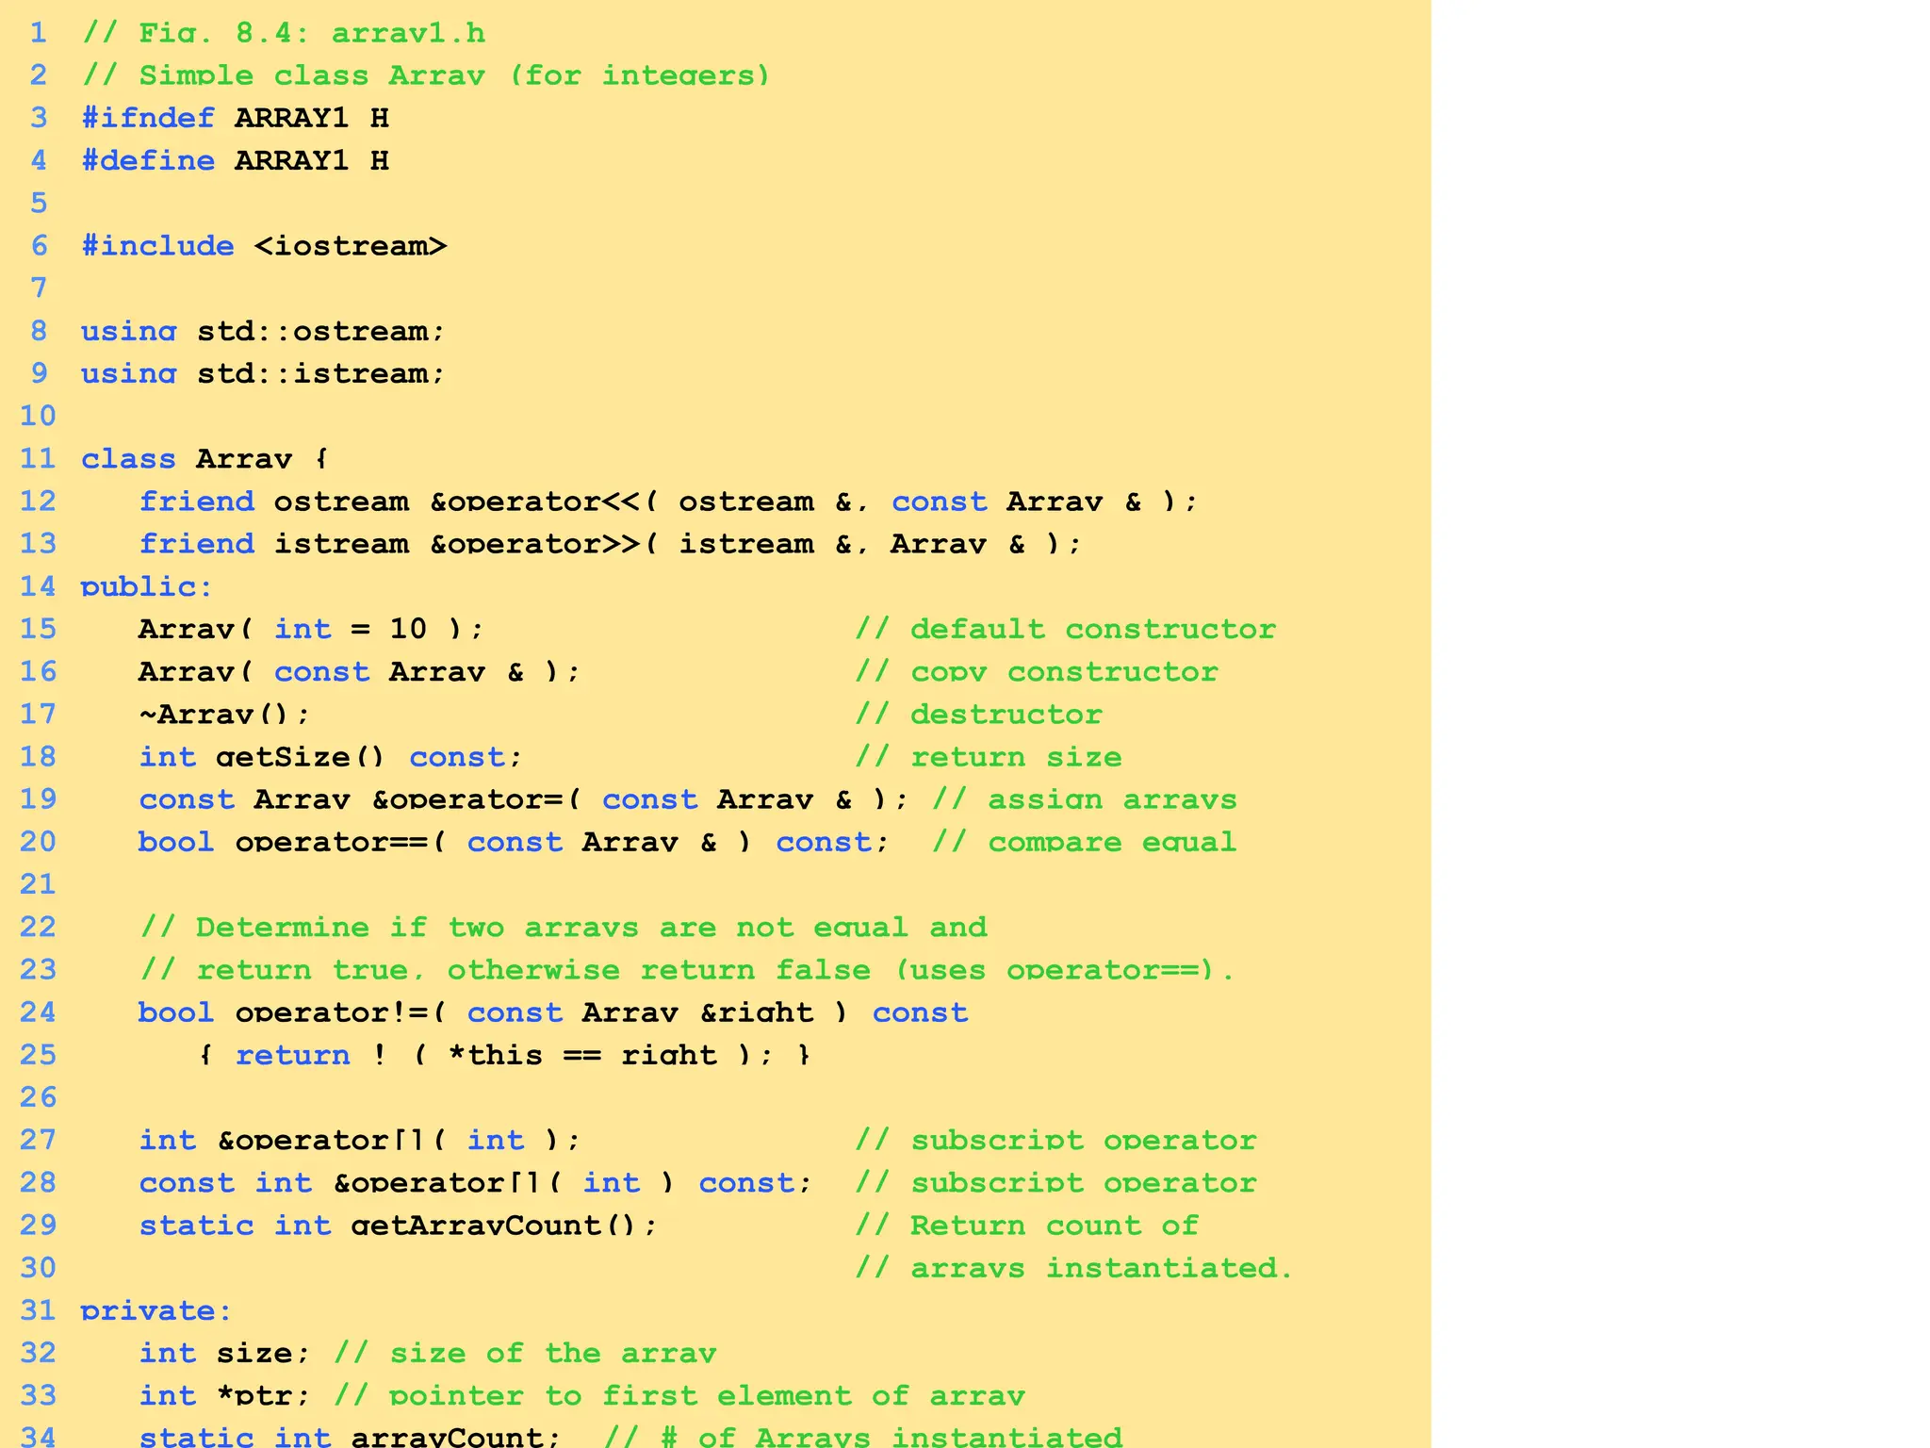Click the operator== declaration on line 20

pos(514,842)
